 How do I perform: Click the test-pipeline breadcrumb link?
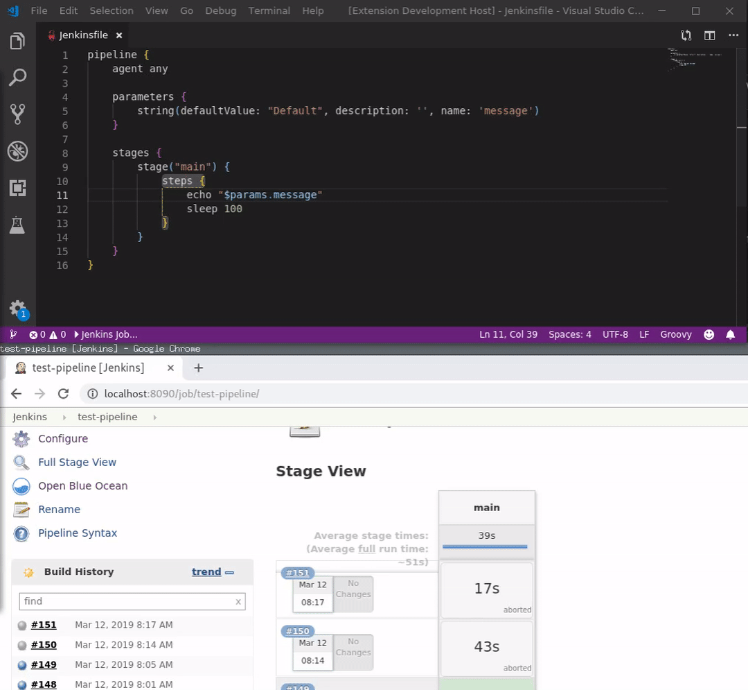[x=107, y=417]
